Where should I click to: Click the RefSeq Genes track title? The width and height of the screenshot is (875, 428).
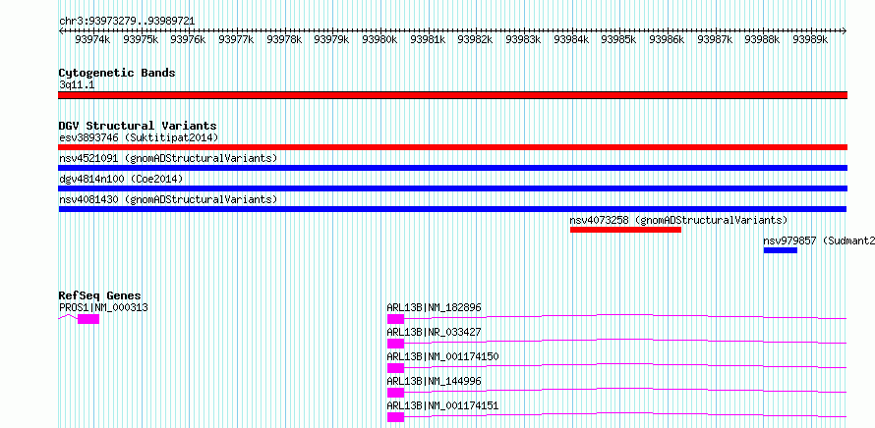pyautogui.click(x=100, y=295)
